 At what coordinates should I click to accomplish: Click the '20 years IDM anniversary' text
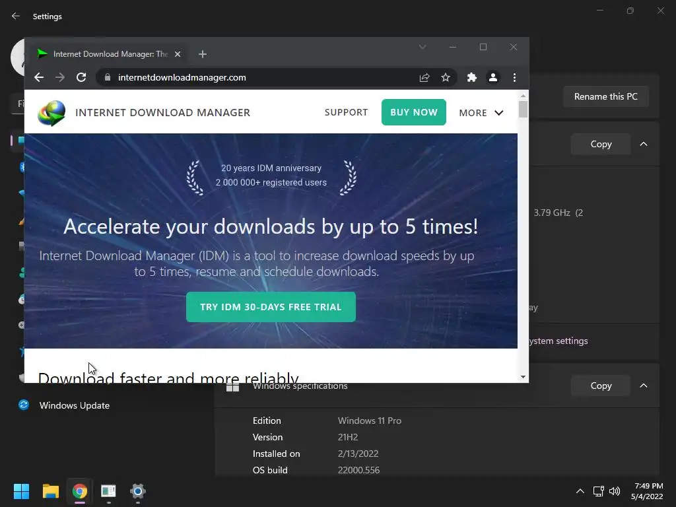(271, 168)
